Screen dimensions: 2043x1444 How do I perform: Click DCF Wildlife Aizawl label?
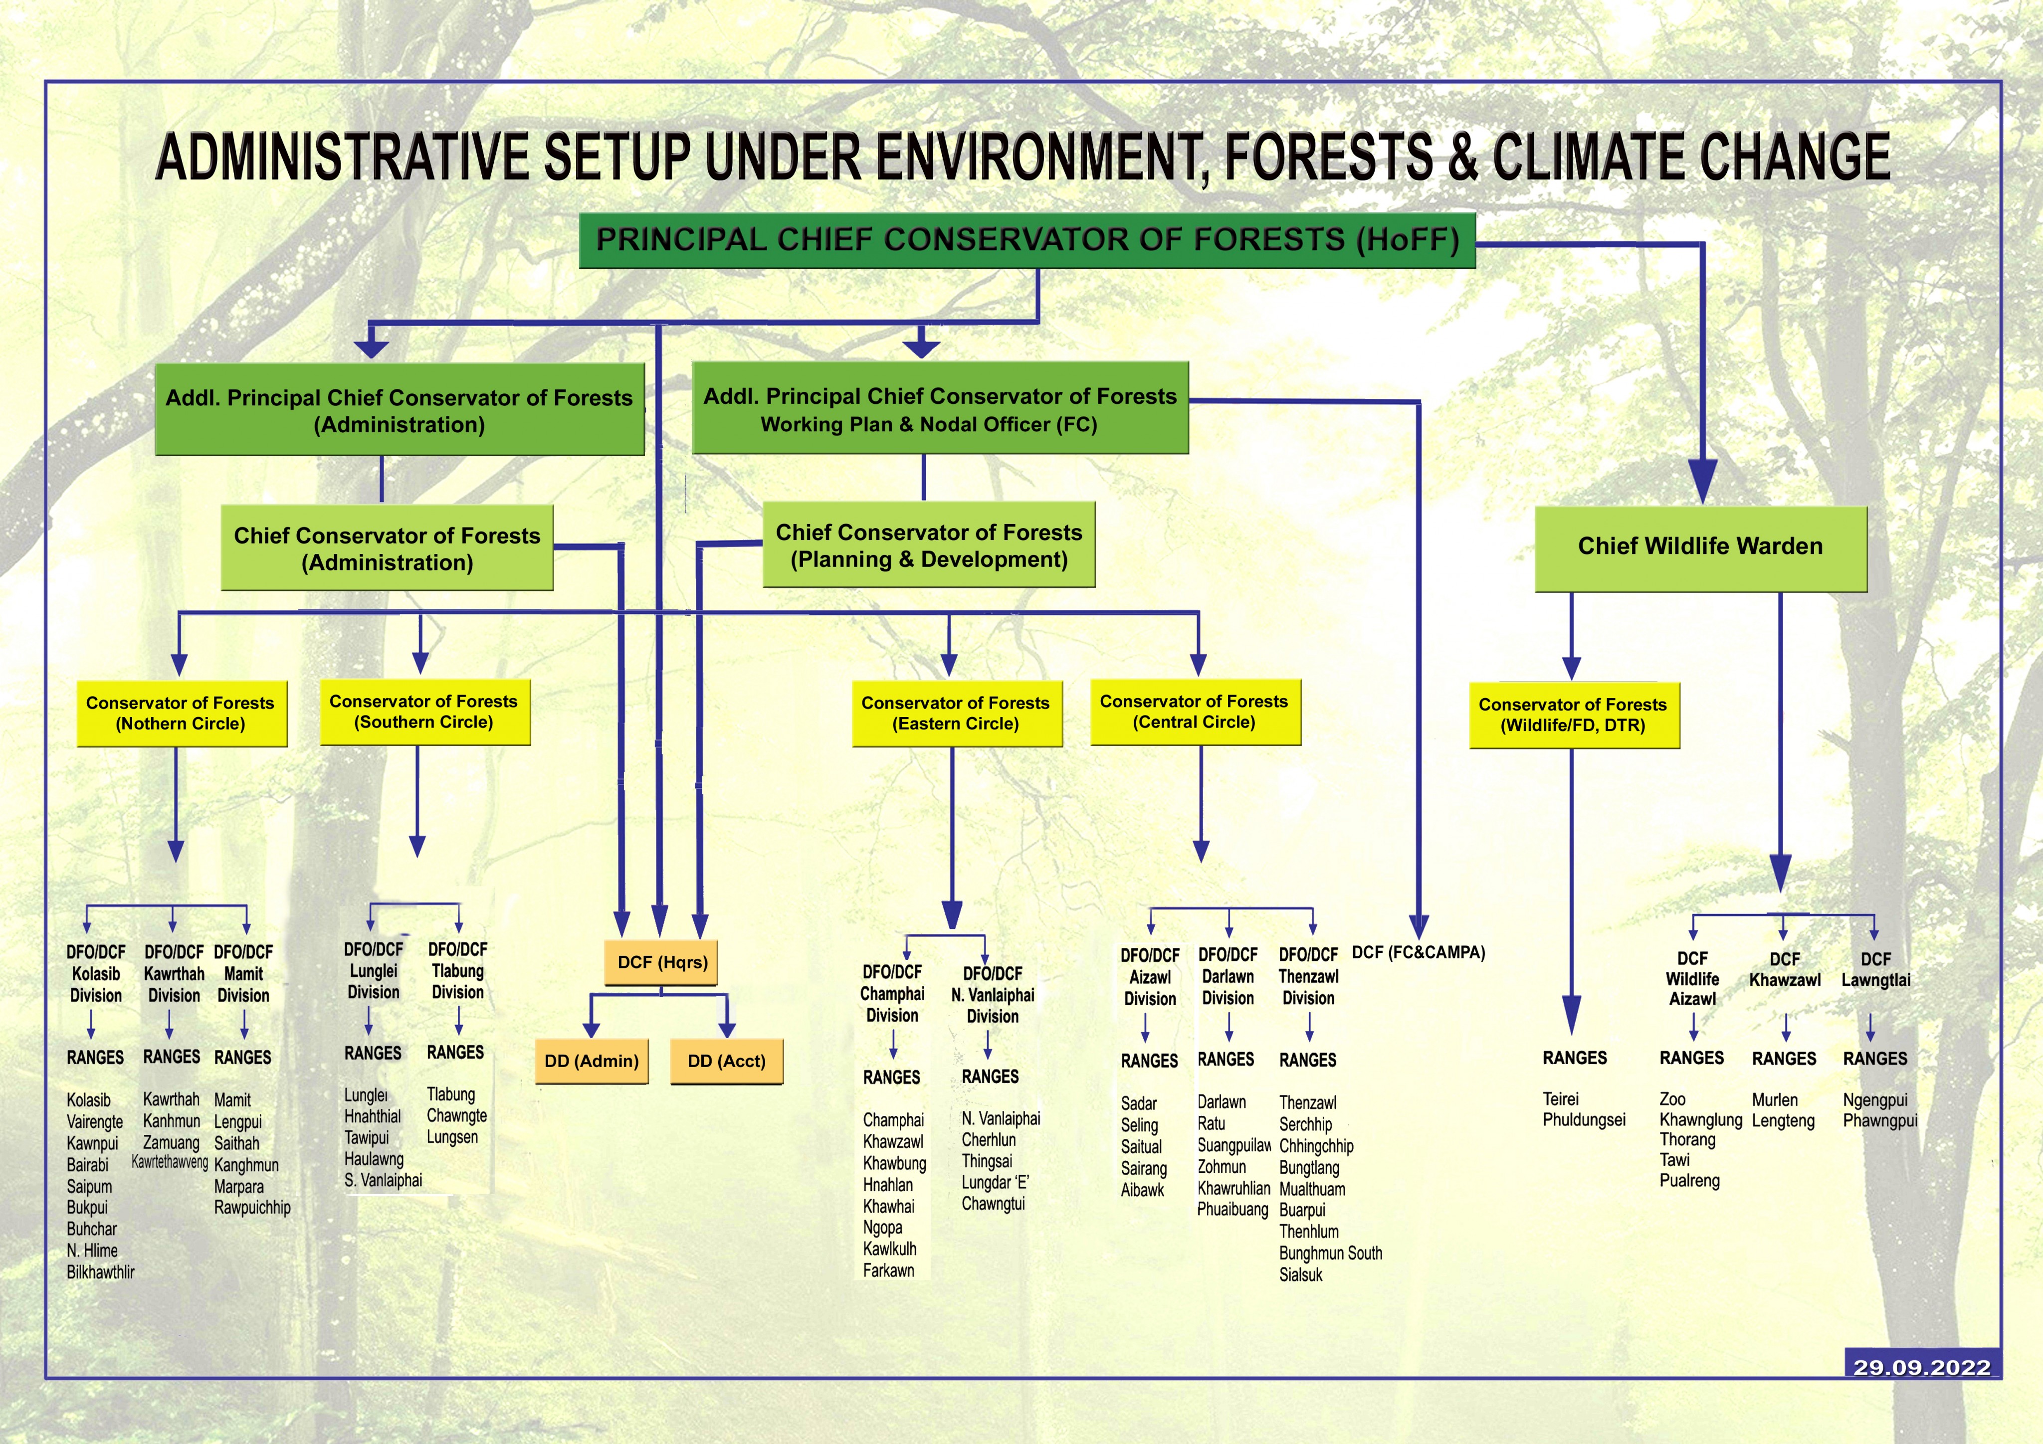1692,979
